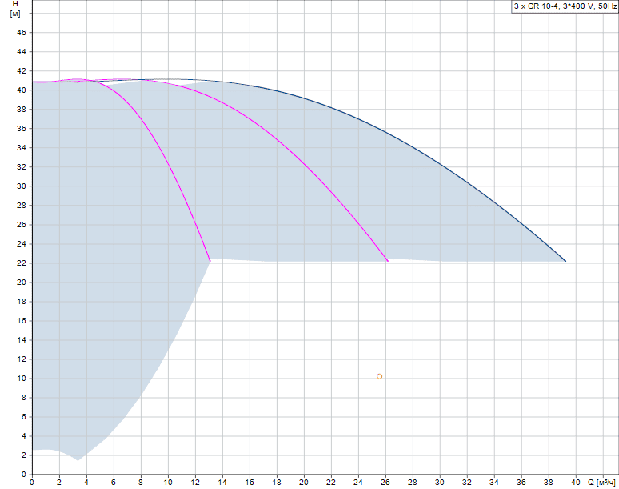
Task: Click the 8 tick label on Q axis
Action: tap(141, 483)
